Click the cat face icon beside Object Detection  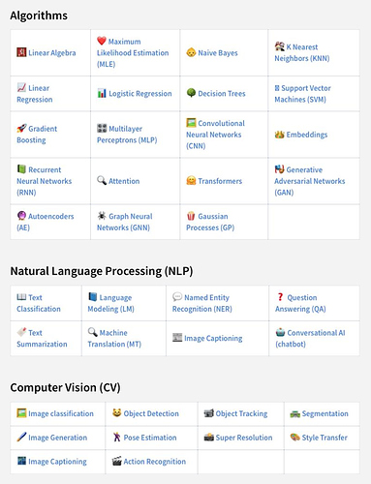116,412
